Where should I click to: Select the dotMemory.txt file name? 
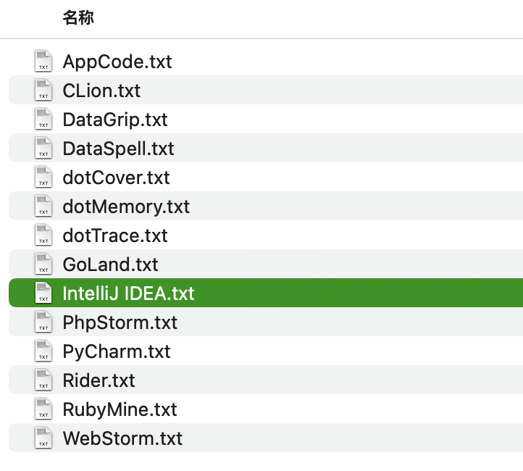(126, 207)
